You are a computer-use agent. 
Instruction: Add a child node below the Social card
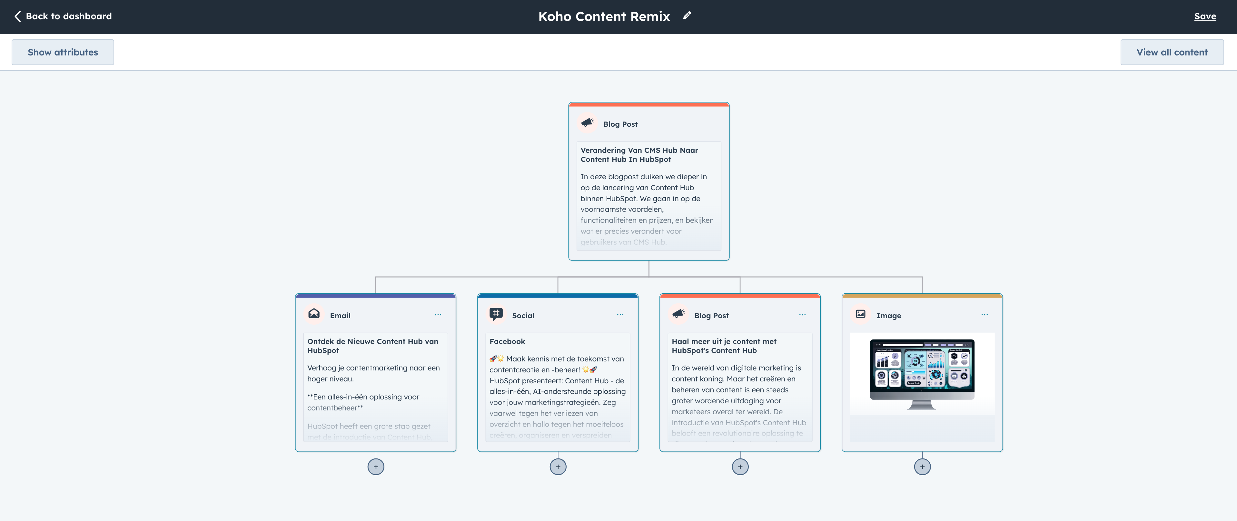point(558,467)
